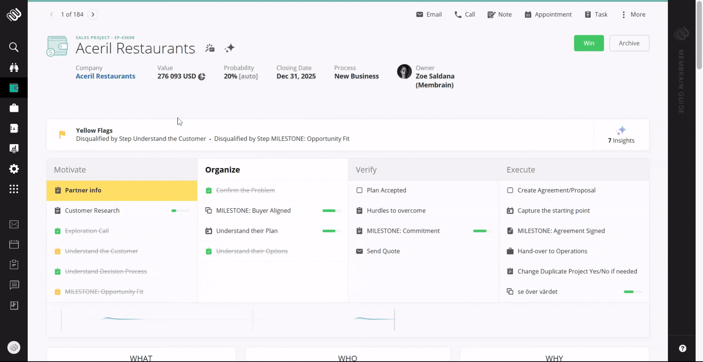Check the Plan Accepted checkbox
Image resolution: width=703 pixels, height=362 pixels.
(x=359, y=190)
